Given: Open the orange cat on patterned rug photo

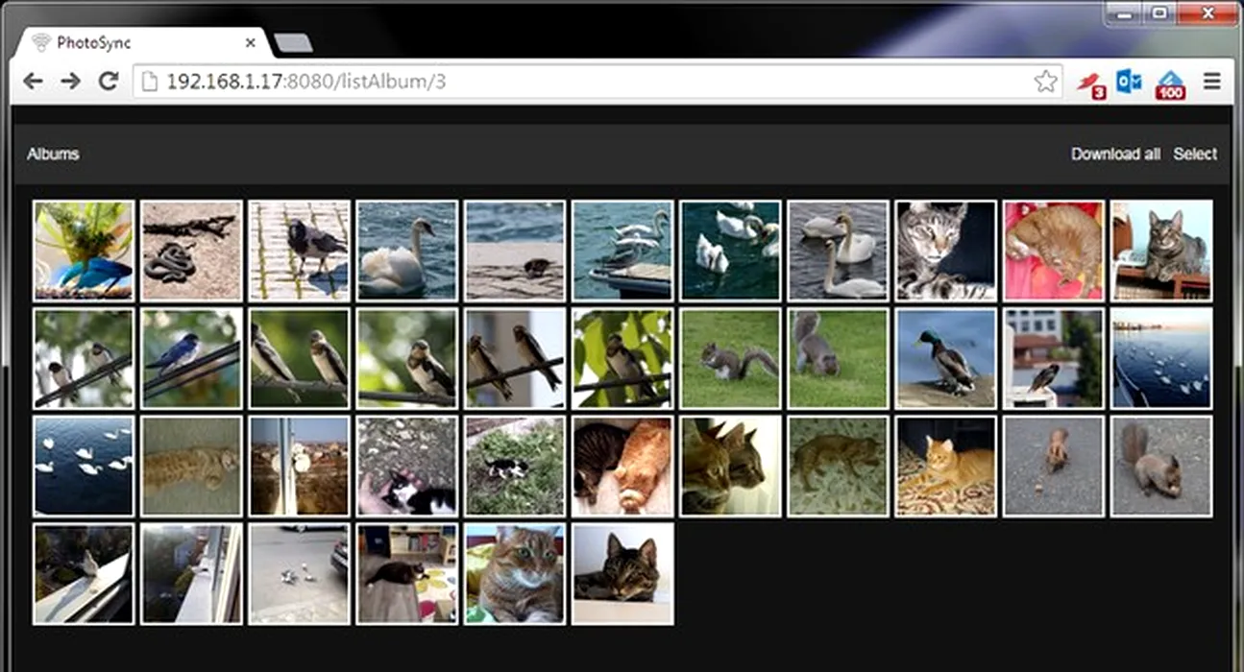Looking at the screenshot, I should (x=945, y=466).
